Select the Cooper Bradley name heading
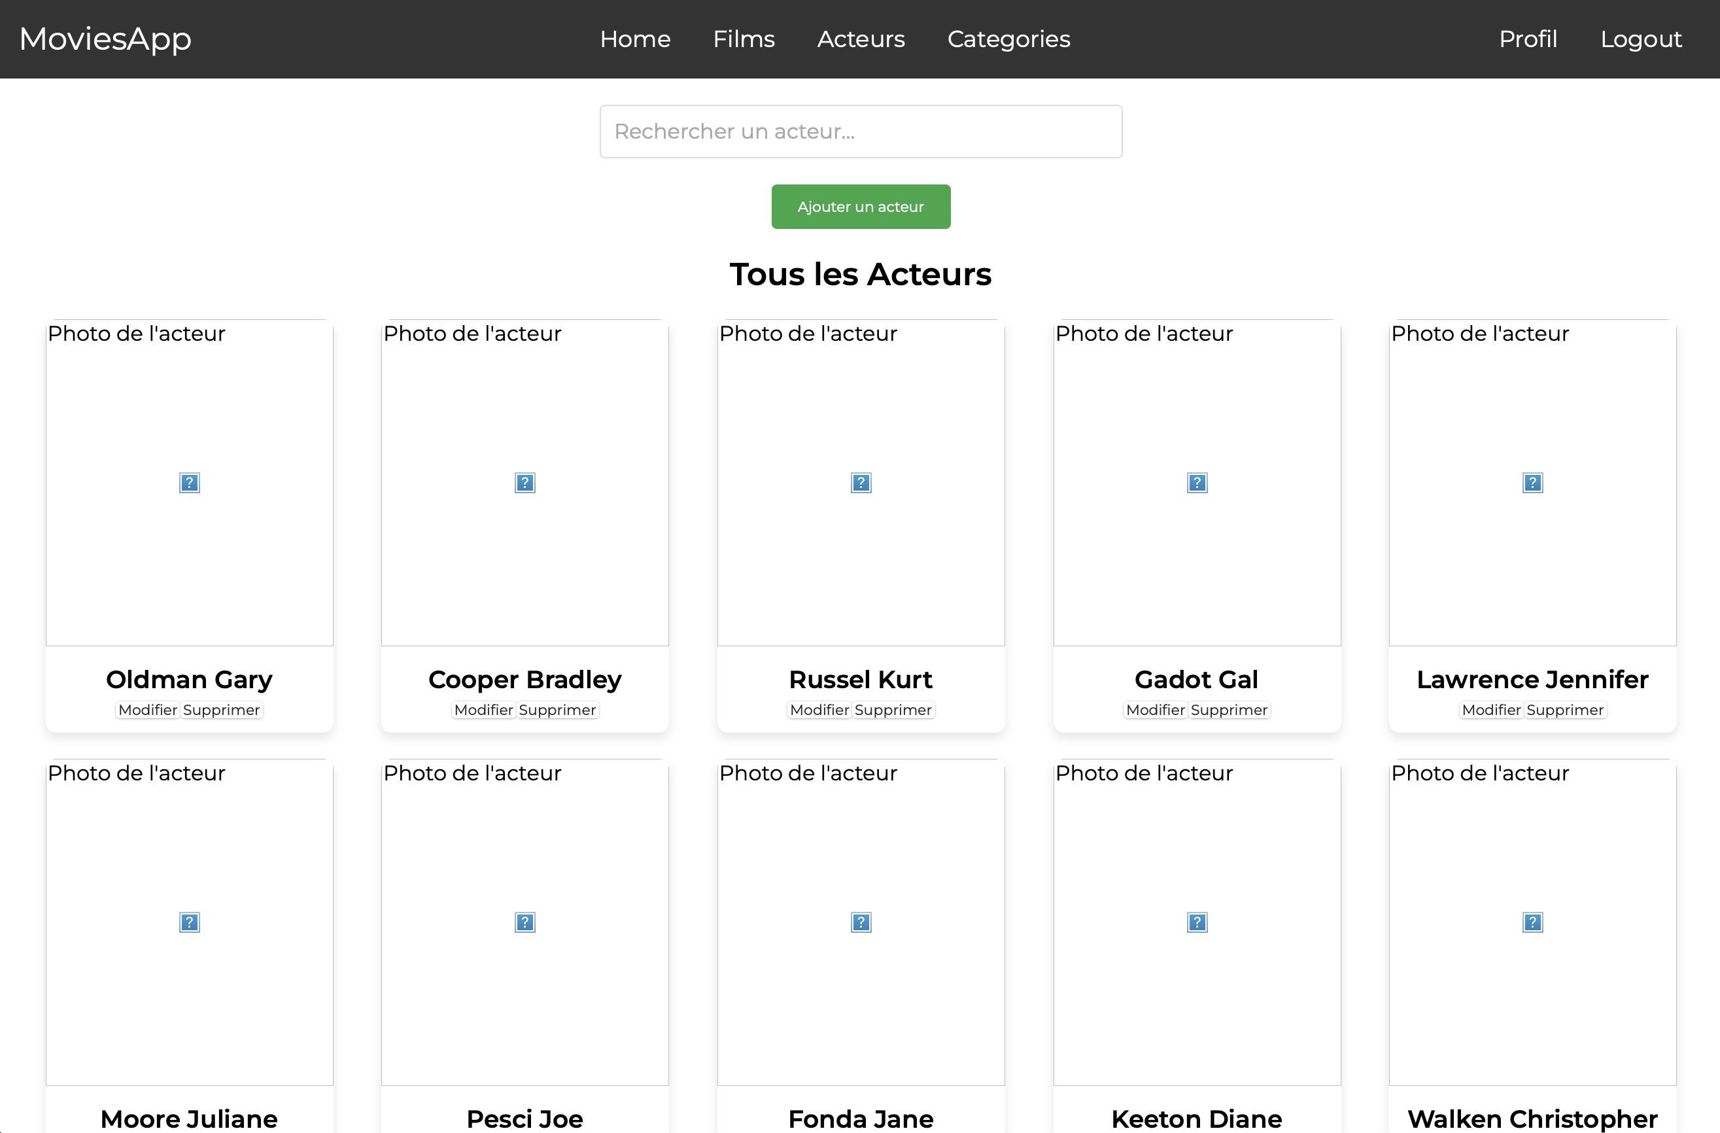Viewport: 1720px width, 1133px height. (x=525, y=680)
